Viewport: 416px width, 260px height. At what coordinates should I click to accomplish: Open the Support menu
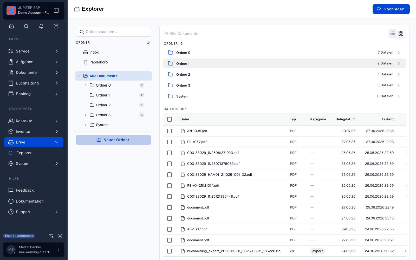(x=34, y=212)
